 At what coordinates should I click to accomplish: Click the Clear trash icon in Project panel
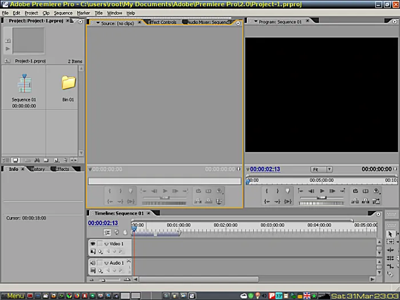pyautogui.click(x=65, y=160)
